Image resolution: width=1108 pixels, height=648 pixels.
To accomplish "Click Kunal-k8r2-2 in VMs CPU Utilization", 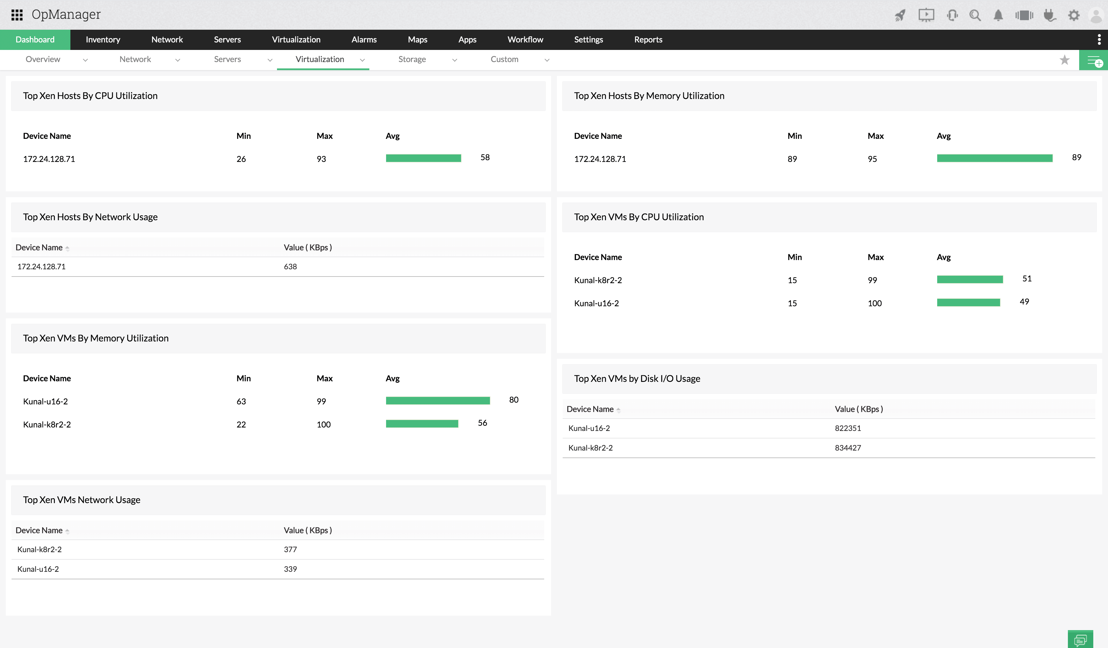I will click(598, 280).
